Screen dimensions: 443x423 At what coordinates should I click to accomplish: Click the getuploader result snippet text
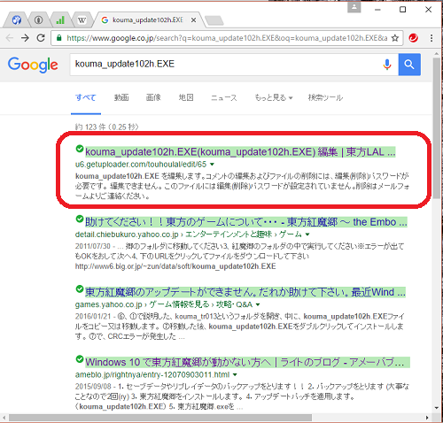(242, 186)
